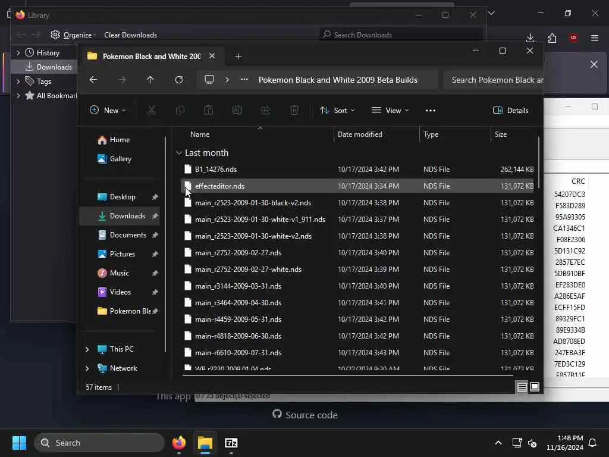This screenshot has width=609, height=457.
Task: Open Organize dropdown in Library window
Action: [73, 35]
